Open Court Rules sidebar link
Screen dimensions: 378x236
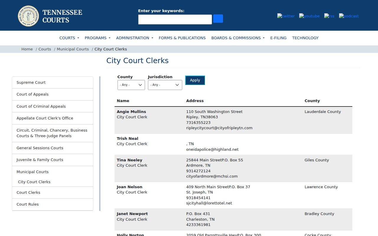[x=53, y=204]
